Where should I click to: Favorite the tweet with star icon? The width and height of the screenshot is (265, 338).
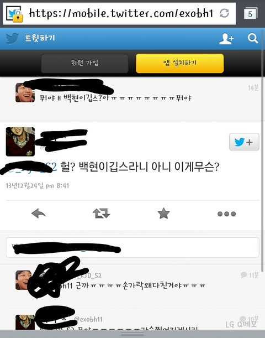[163, 214]
